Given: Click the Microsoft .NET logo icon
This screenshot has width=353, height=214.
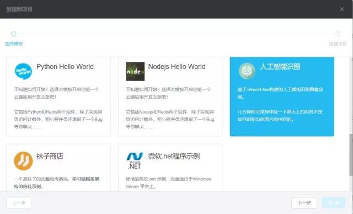Looking at the screenshot, I should (135, 160).
